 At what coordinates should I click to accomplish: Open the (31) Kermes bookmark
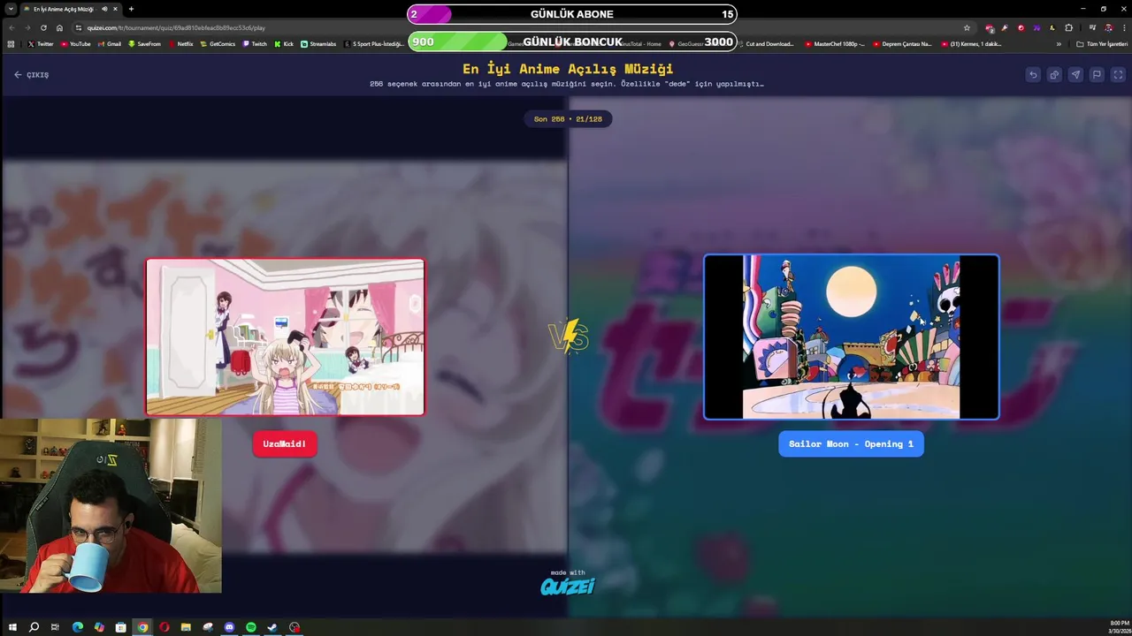coord(972,43)
